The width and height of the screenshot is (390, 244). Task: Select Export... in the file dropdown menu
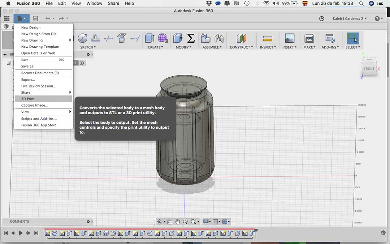pyautogui.click(x=28, y=80)
